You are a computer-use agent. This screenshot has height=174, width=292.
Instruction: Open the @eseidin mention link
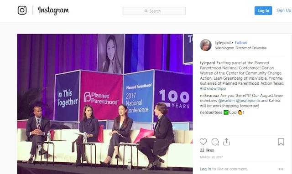pyautogui.click(x=226, y=101)
